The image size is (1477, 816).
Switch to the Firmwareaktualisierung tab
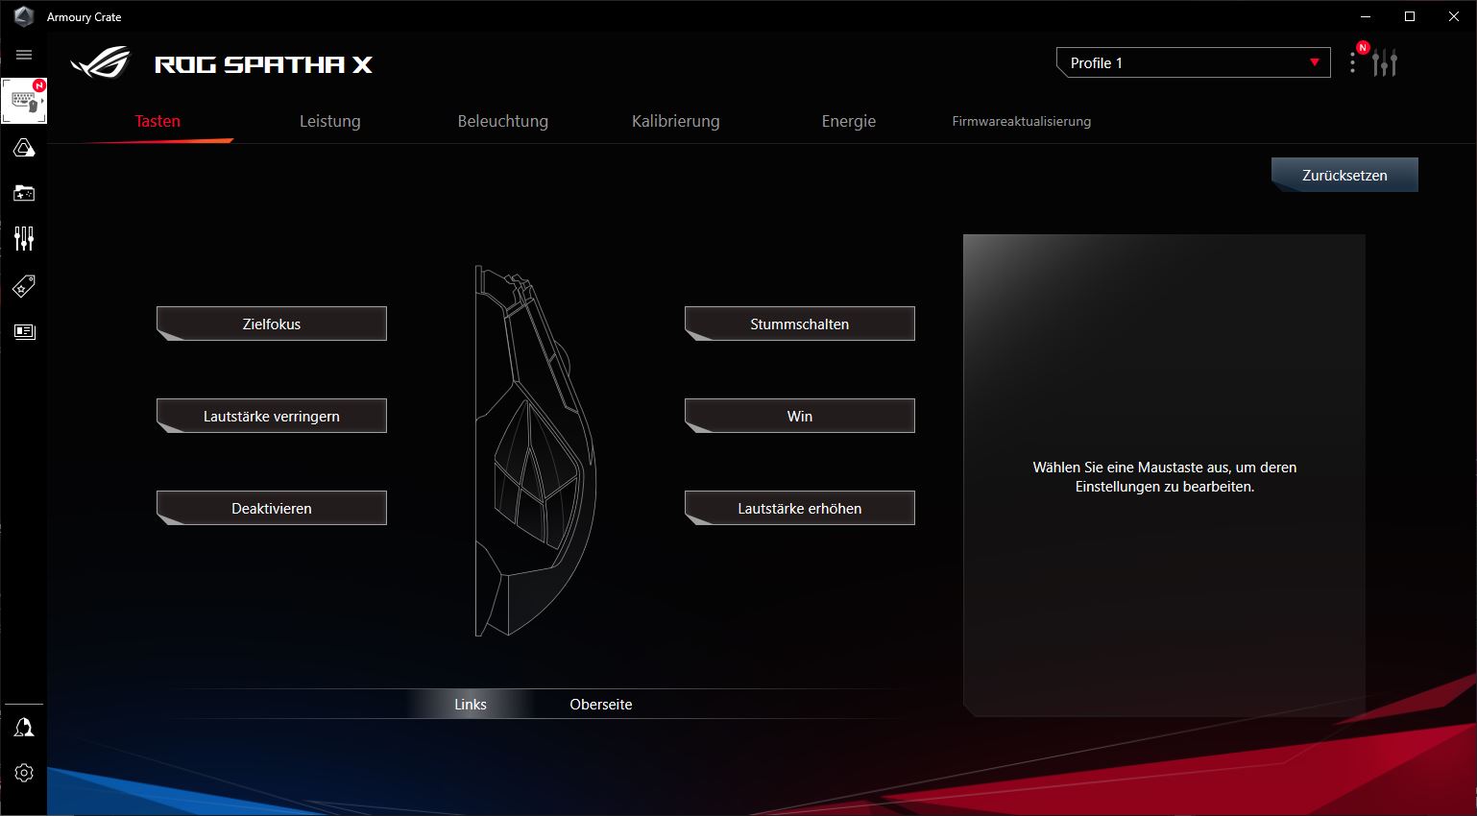point(1022,121)
